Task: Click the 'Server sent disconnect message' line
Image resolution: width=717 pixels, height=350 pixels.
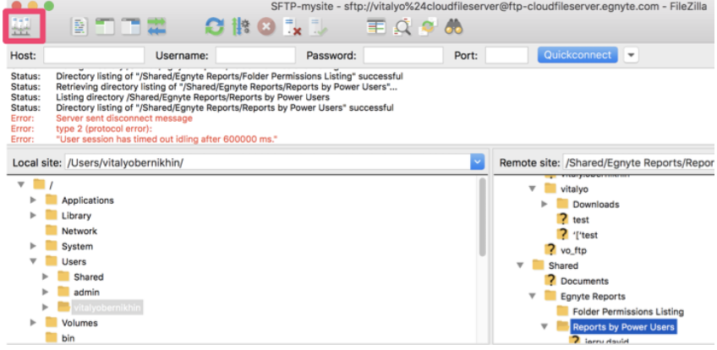Action: point(124,118)
